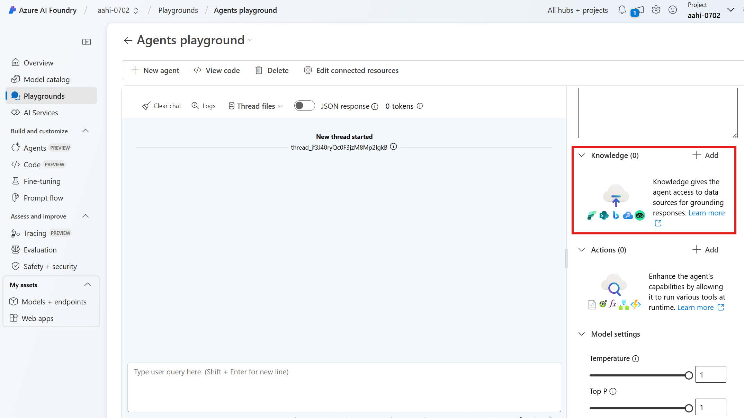744x418 pixels.
Task: Click the Top P value field
Action: tap(710, 407)
